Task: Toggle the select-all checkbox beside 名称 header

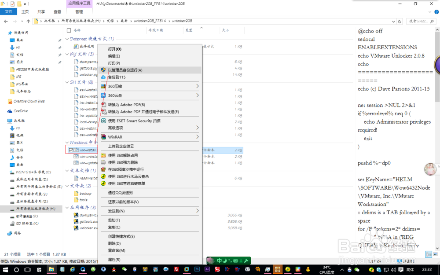Action: [69, 30]
